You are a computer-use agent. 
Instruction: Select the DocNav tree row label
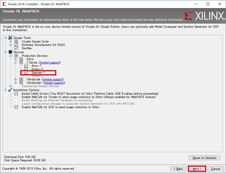(x=27, y=48)
